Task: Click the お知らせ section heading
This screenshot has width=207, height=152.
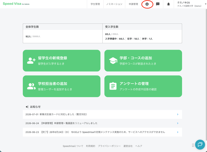Action: point(35,107)
